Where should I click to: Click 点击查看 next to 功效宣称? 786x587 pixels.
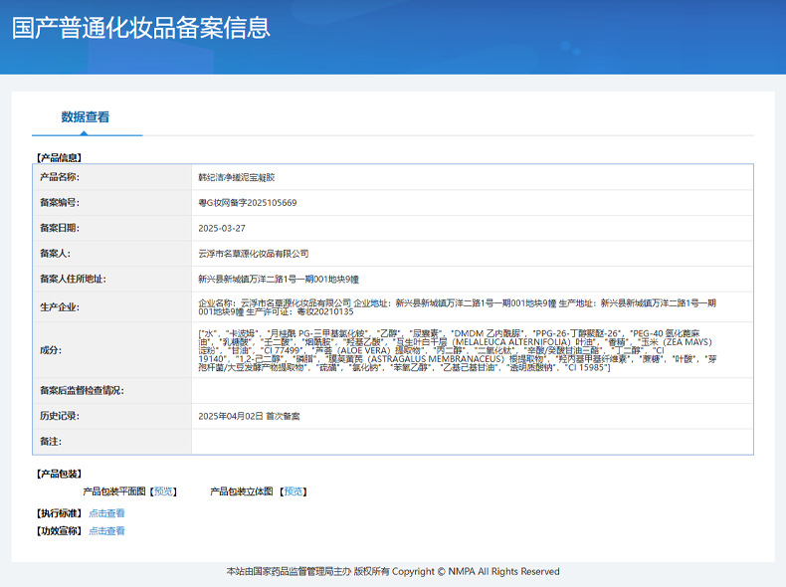pyautogui.click(x=106, y=531)
